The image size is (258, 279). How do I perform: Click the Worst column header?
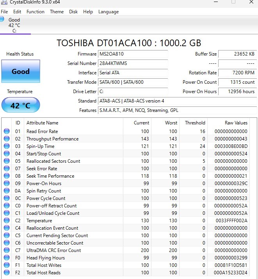coord(165,123)
